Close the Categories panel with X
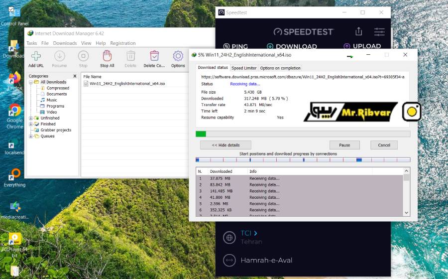Image resolution: width=448 pixels, height=279 pixels. [x=75, y=76]
